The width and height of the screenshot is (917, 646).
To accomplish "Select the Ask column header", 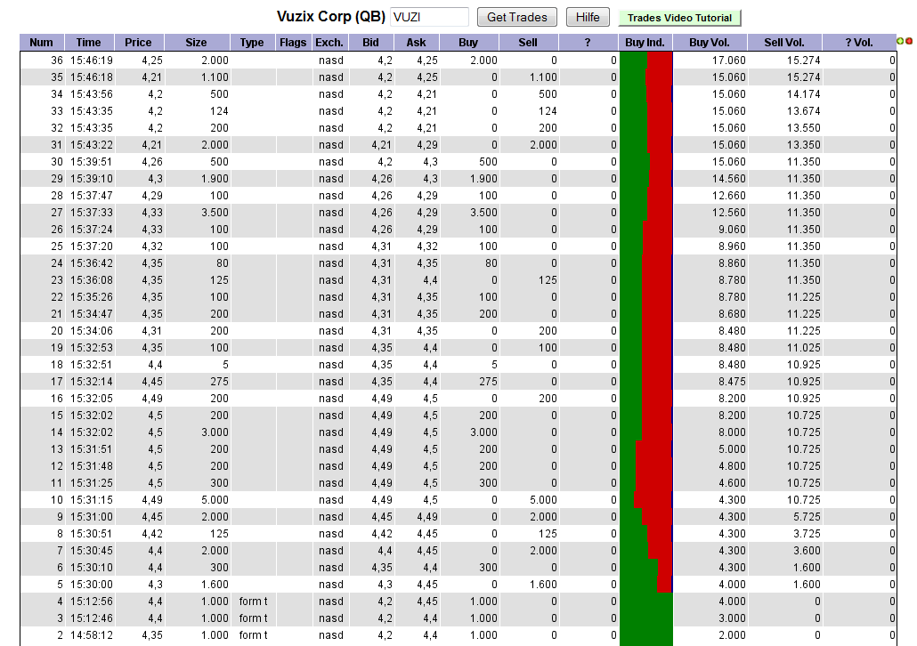I will tap(417, 42).
